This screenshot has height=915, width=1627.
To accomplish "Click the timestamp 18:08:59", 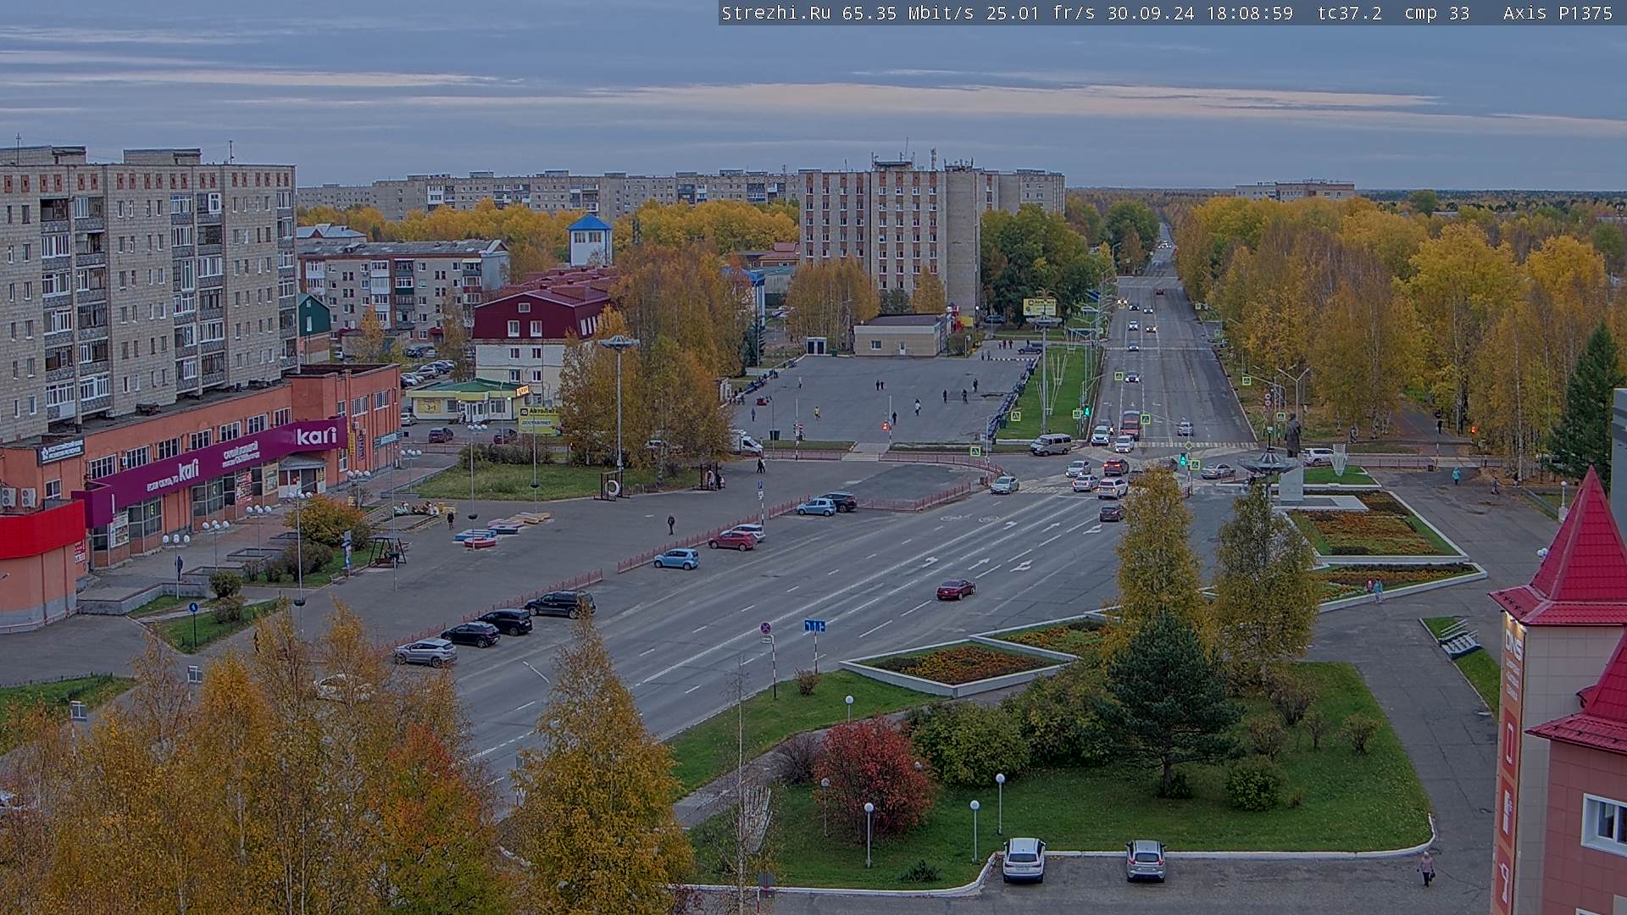I will click(x=1250, y=13).
